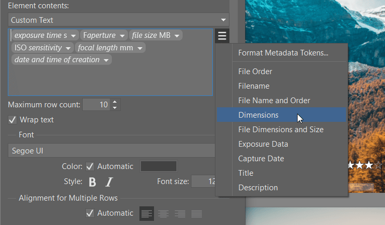The image size is (385, 225).
Task: Click the hamburger metadata menu icon
Action: coord(222,36)
